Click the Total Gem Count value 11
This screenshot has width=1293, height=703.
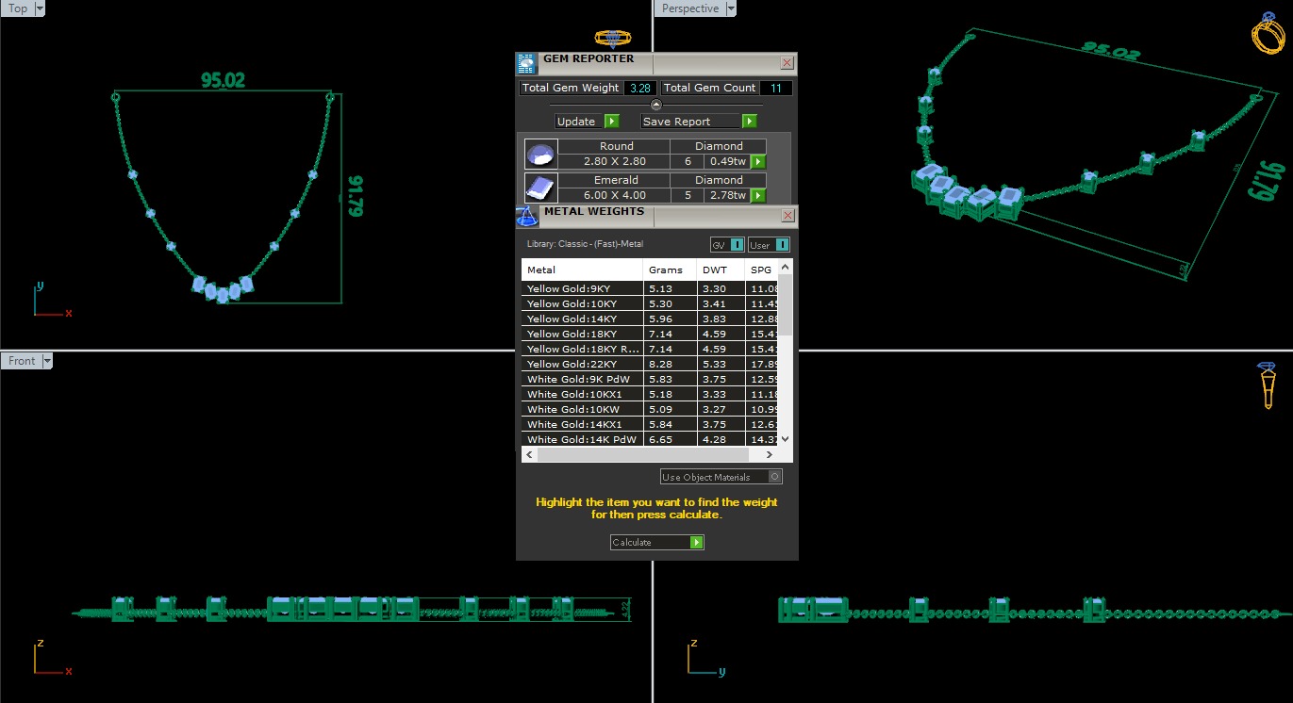tap(776, 88)
